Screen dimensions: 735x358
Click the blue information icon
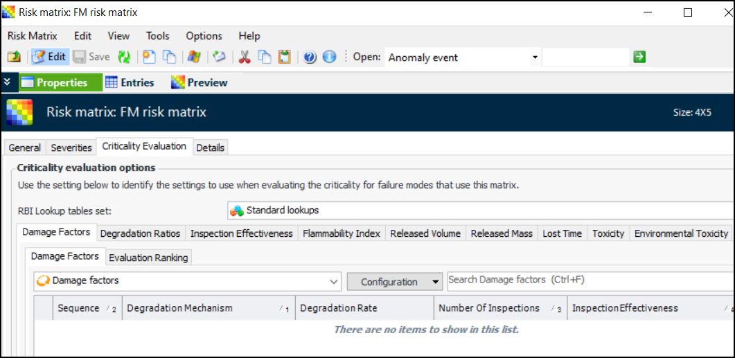(x=330, y=57)
